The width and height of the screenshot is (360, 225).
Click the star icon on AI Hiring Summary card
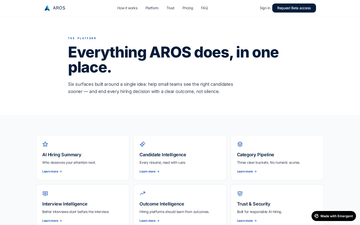pos(45,144)
